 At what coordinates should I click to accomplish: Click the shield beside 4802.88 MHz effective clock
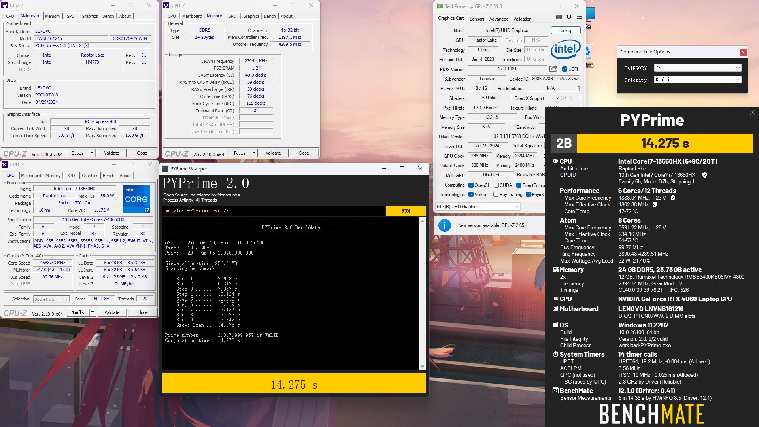655,205
